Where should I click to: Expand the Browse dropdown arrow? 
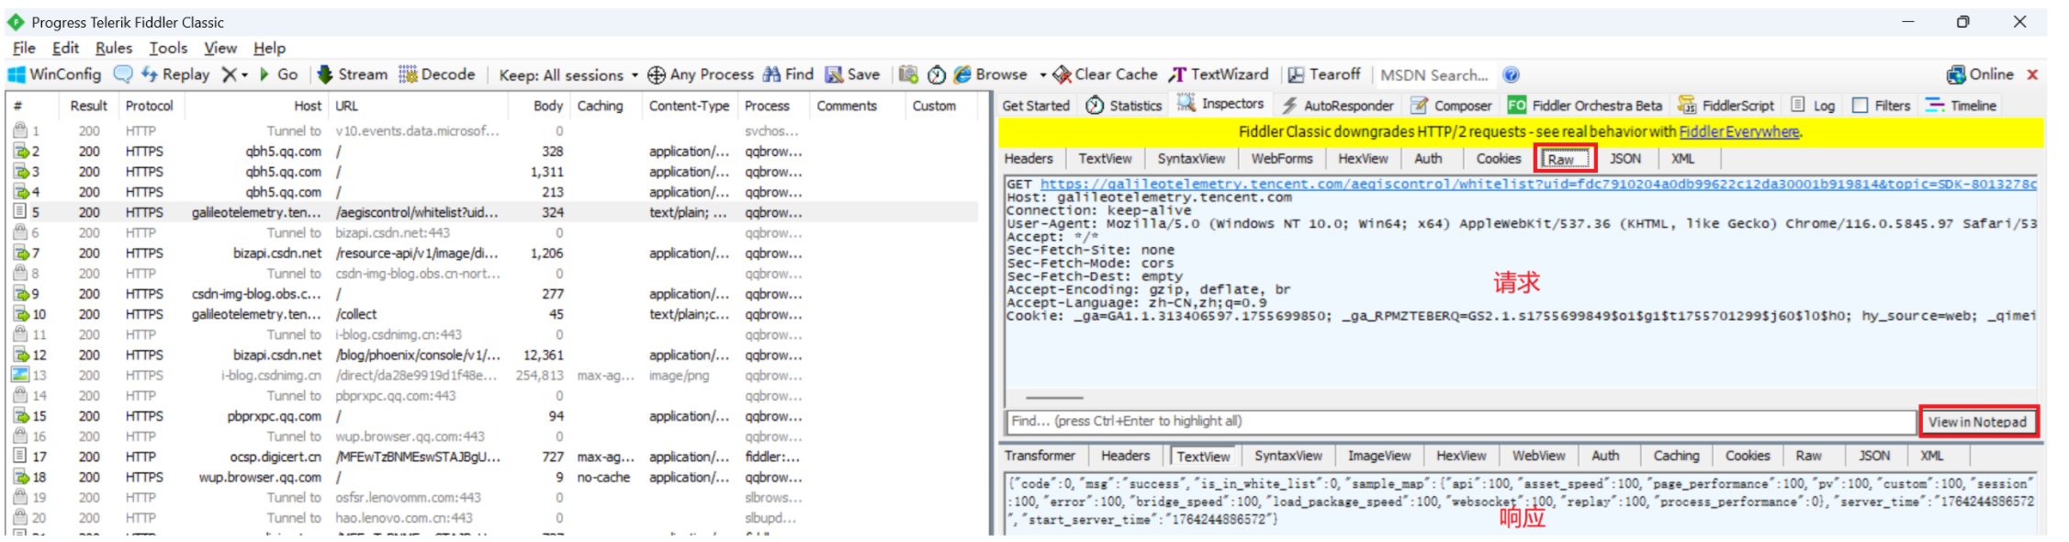[1043, 75]
